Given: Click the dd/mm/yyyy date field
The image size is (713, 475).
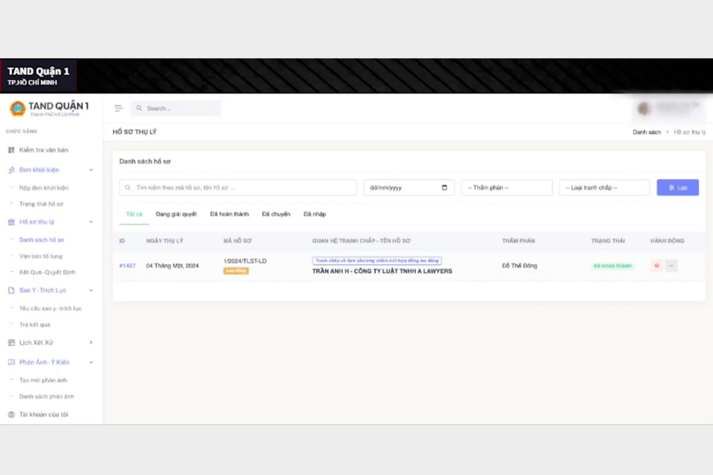Looking at the screenshot, I should click(x=409, y=188).
